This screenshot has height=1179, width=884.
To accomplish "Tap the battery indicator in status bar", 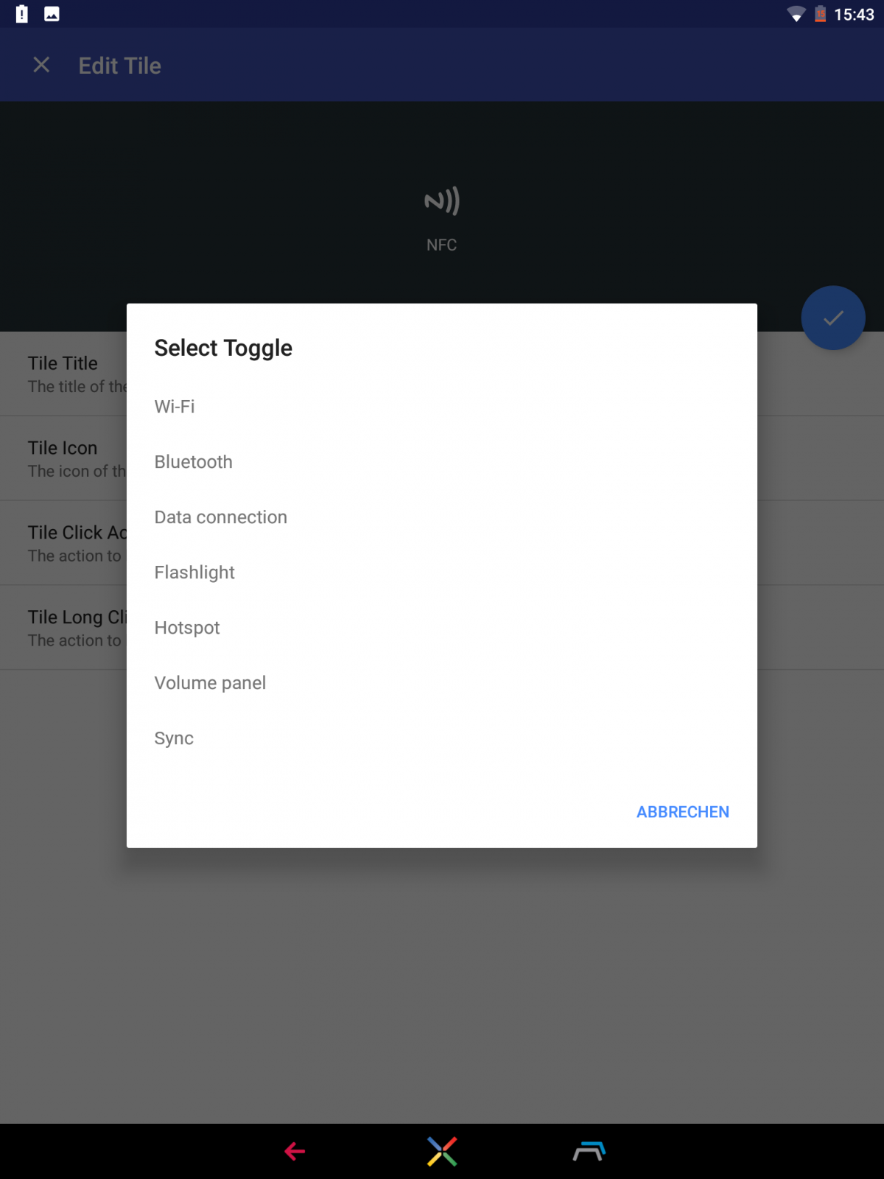I will click(820, 14).
